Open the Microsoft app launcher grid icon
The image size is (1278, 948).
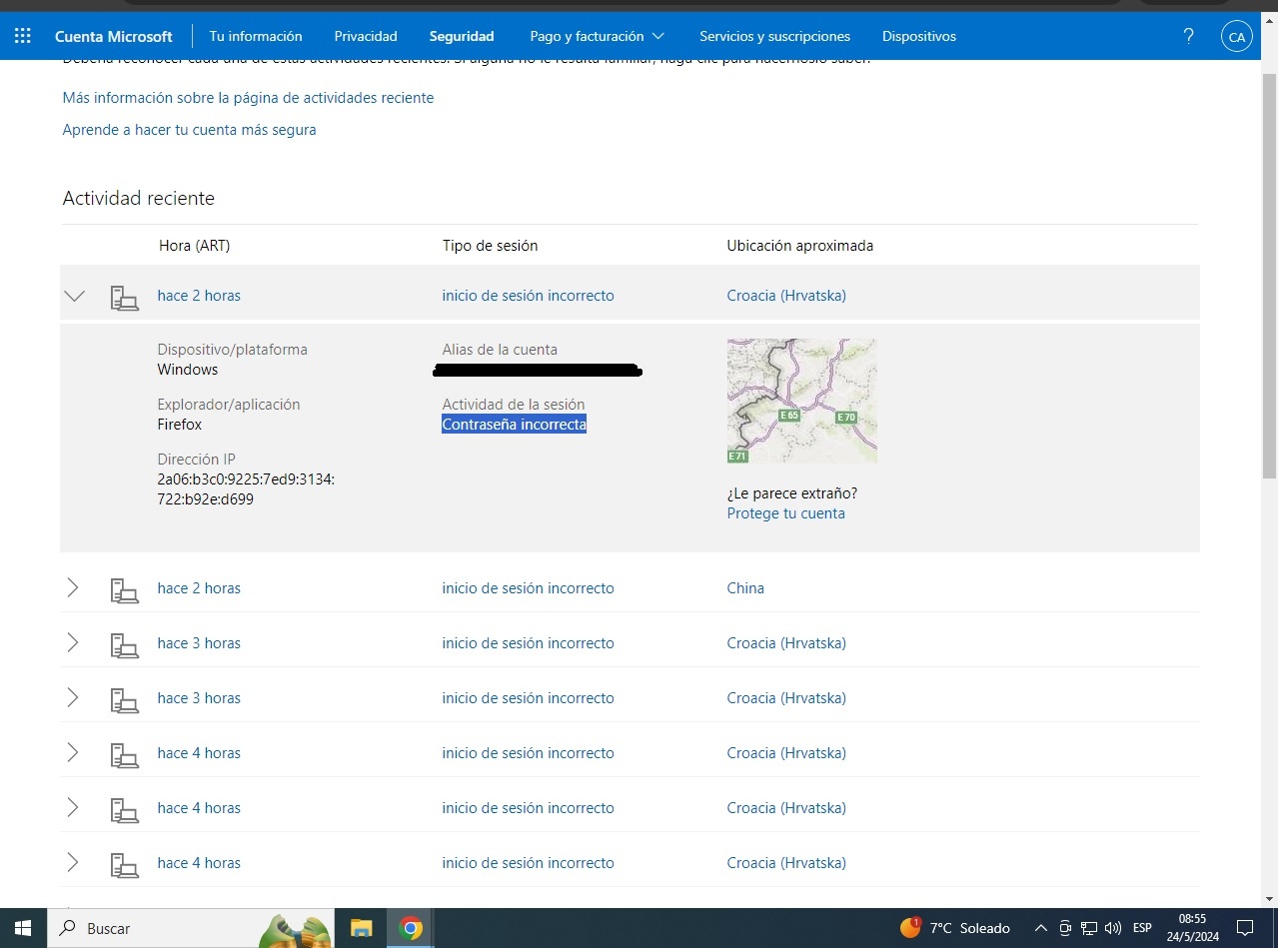tap(22, 36)
